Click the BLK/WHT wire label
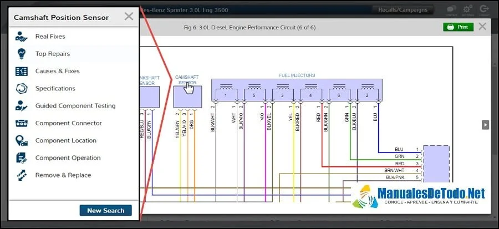Screen dimensions: 499x229 (x=212, y=123)
